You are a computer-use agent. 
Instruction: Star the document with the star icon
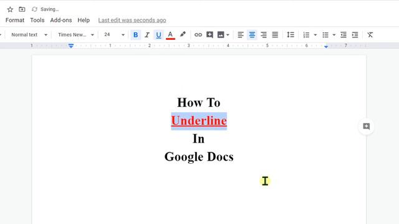[10, 9]
